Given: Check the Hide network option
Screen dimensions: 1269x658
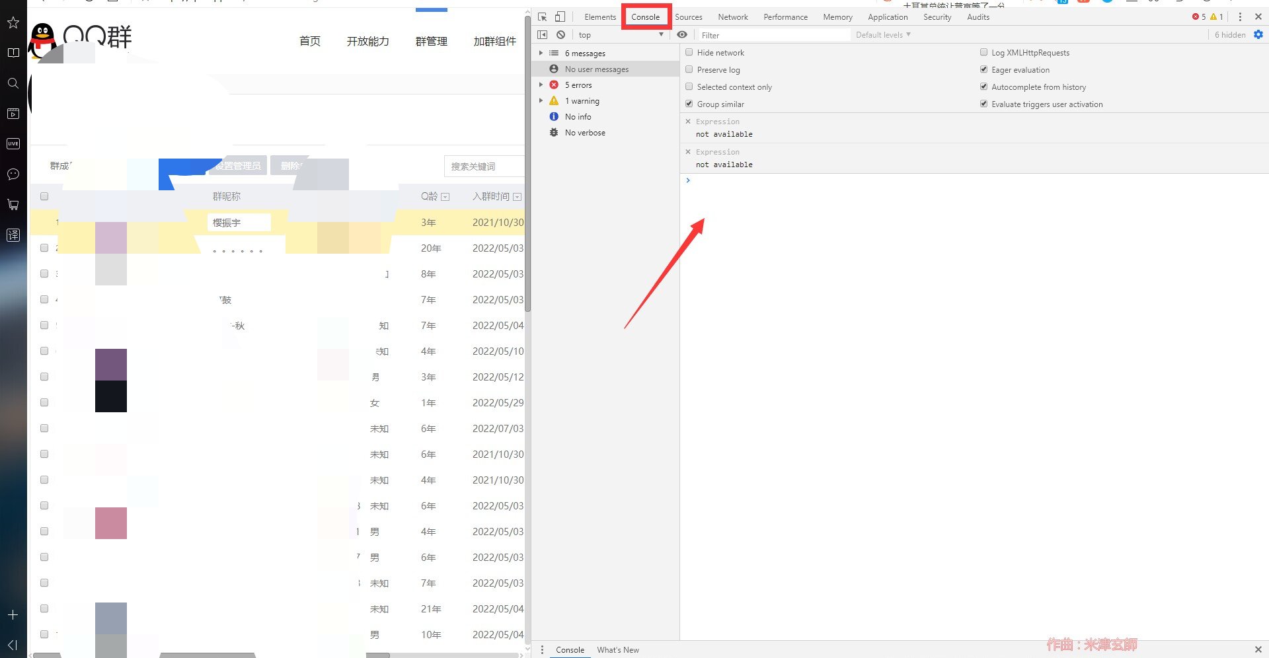Looking at the screenshot, I should [689, 52].
